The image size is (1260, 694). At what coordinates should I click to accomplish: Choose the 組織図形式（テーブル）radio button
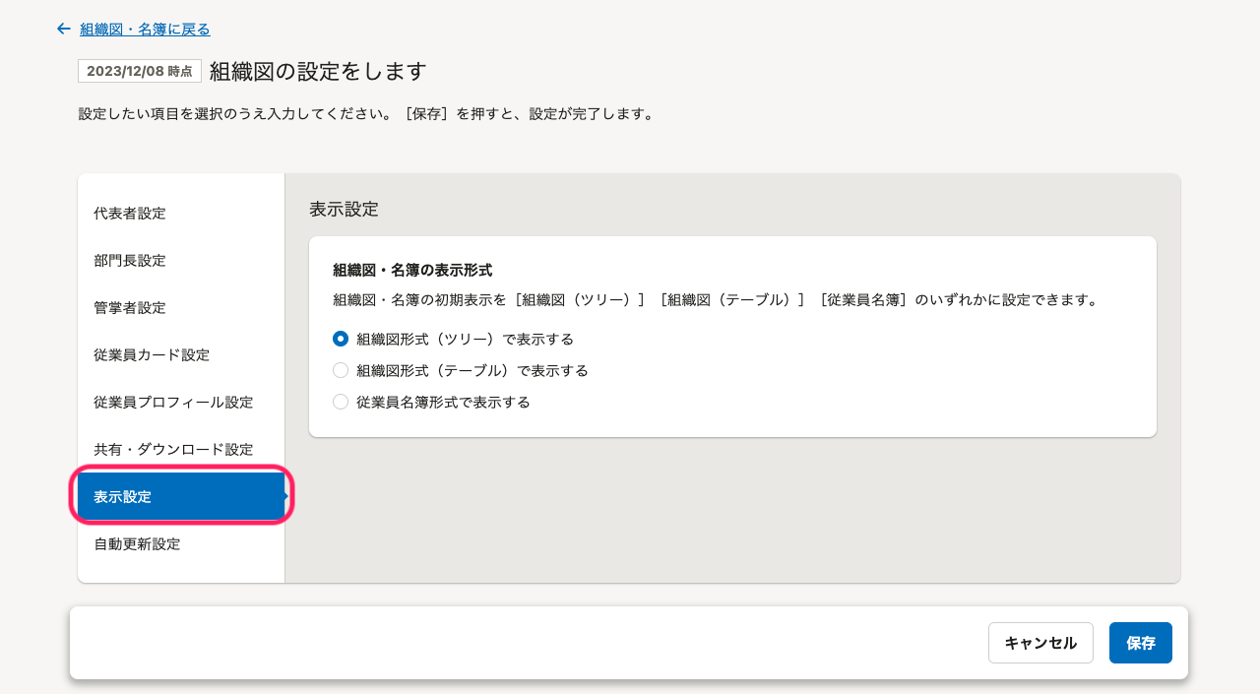[x=341, y=371]
